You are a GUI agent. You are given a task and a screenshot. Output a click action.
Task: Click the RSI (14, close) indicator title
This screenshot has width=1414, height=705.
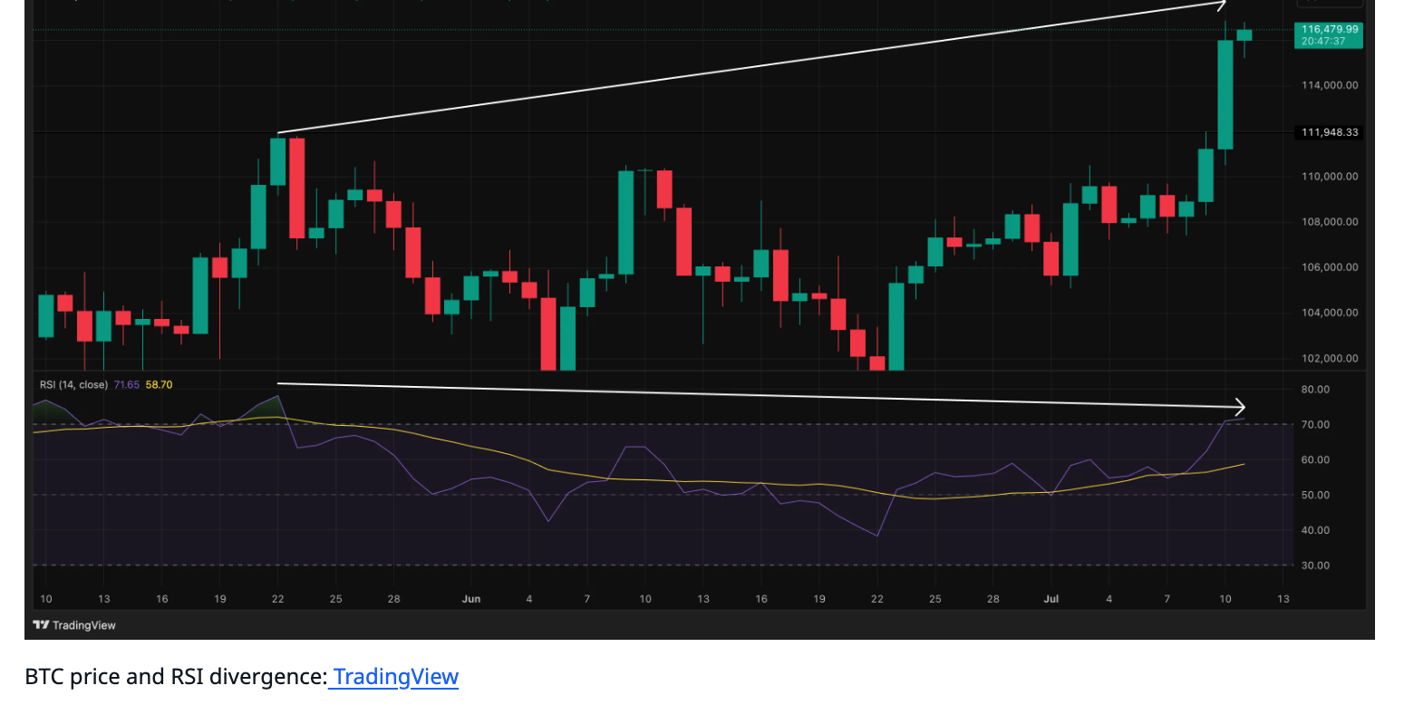pyautogui.click(x=73, y=384)
